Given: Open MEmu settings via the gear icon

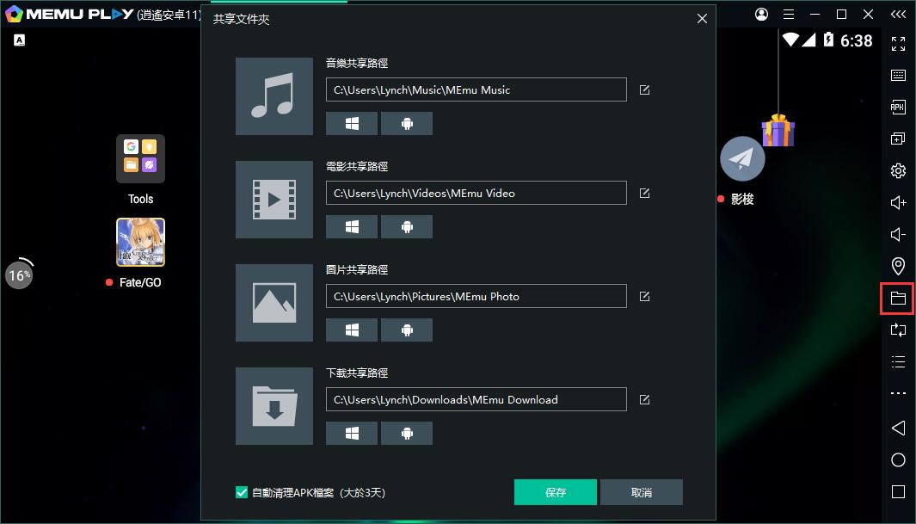Looking at the screenshot, I should [898, 170].
